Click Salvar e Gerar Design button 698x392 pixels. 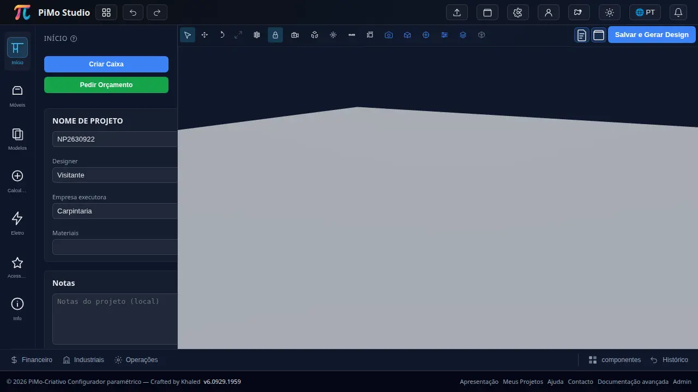coord(652,35)
